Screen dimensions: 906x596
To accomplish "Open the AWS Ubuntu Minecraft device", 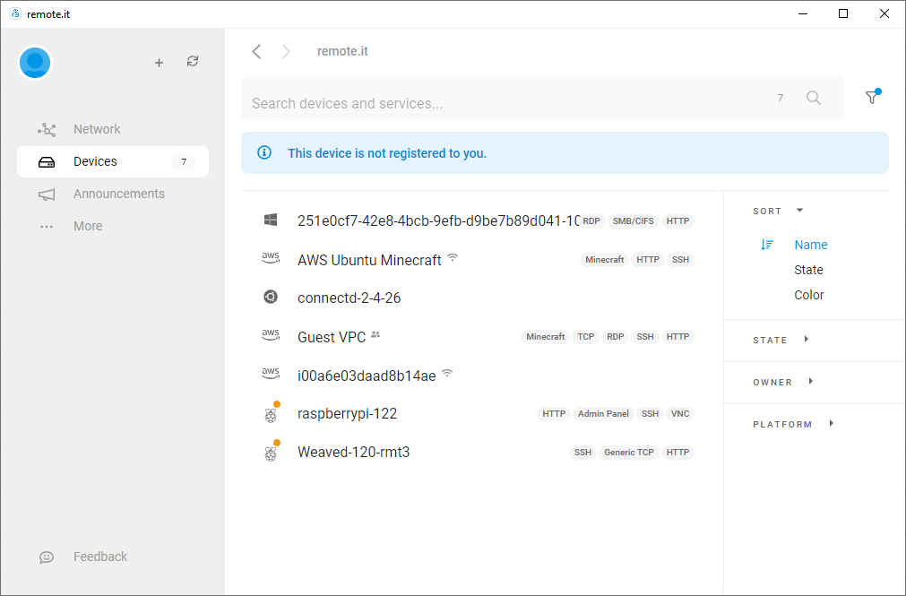I will coord(369,260).
